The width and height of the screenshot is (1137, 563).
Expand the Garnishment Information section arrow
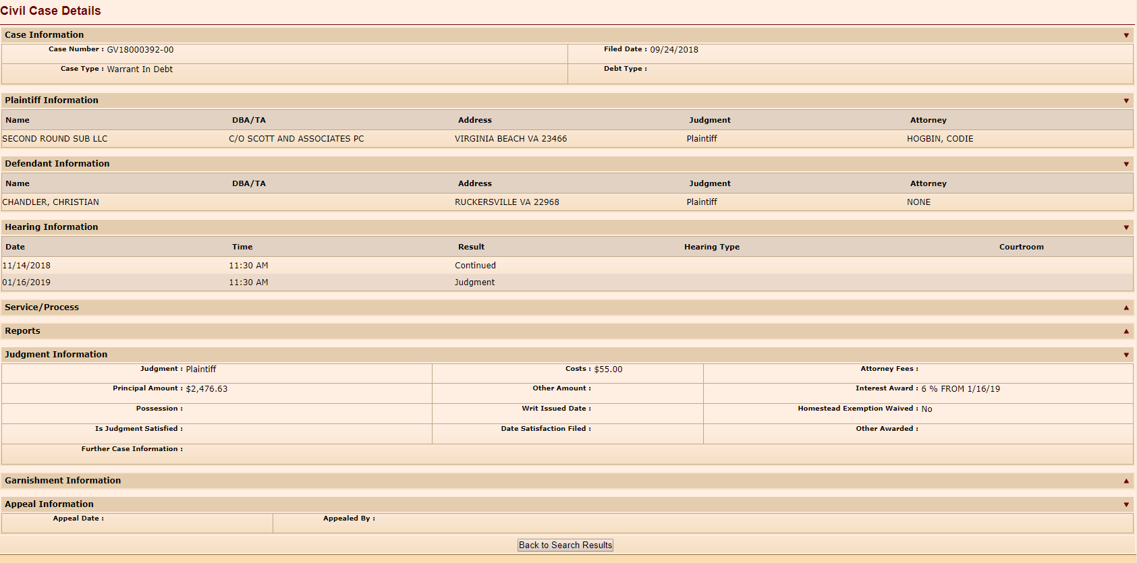tap(1126, 481)
